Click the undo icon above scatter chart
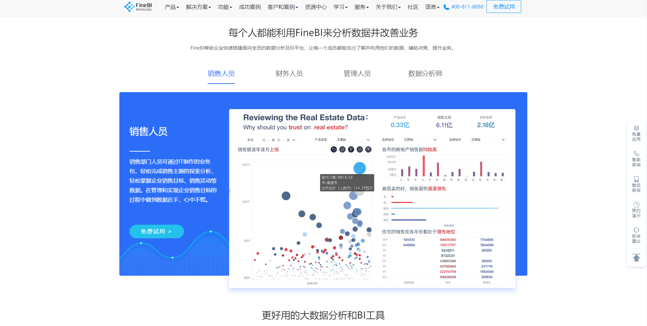The width and height of the screenshot is (647, 326). pyautogui.click(x=334, y=150)
